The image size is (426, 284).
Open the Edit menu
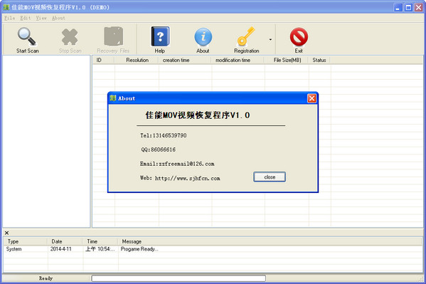coord(26,18)
